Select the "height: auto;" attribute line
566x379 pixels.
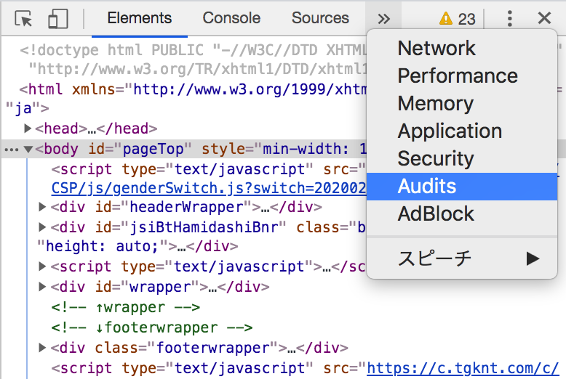(x=137, y=246)
